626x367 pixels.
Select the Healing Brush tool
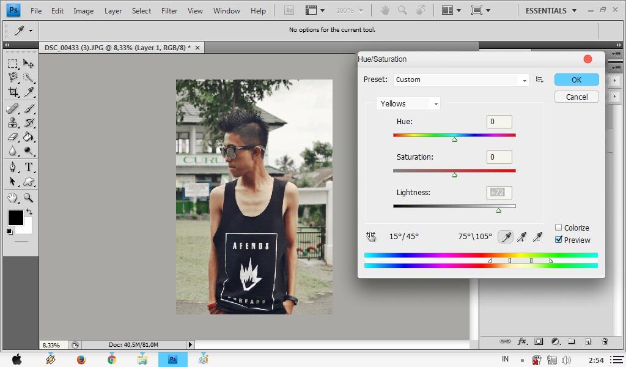click(x=13, y=109)
